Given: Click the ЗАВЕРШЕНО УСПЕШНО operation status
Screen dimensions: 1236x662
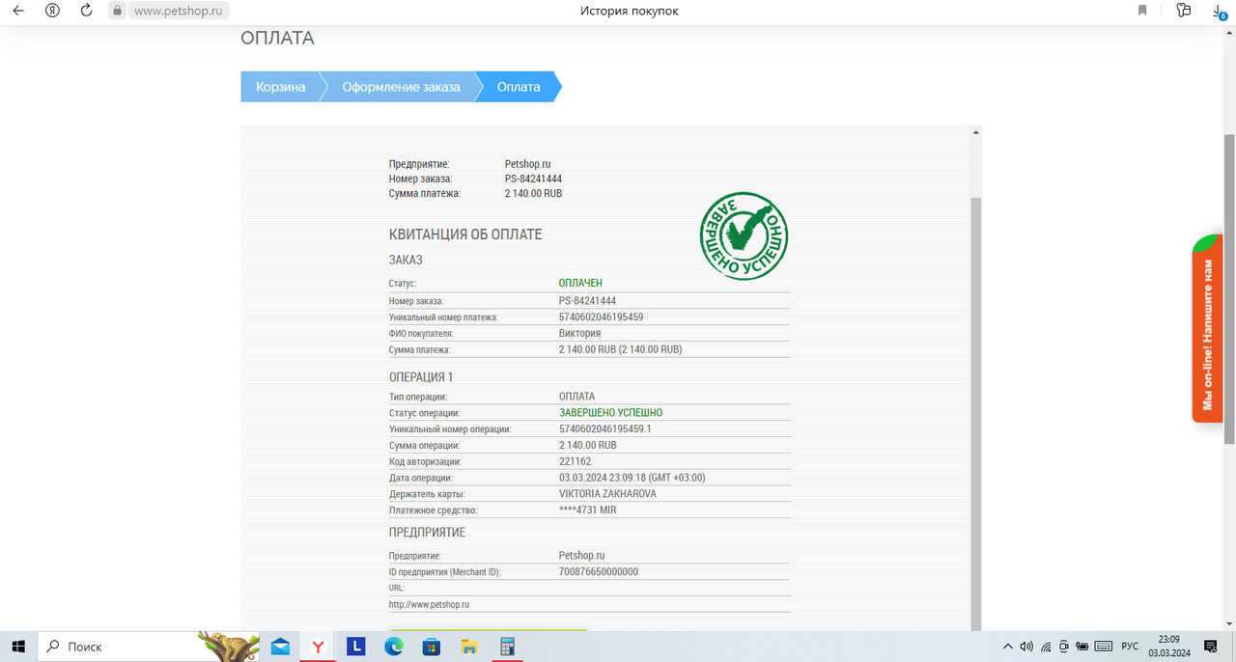Looking at the screenshot, I should (610, 413).
